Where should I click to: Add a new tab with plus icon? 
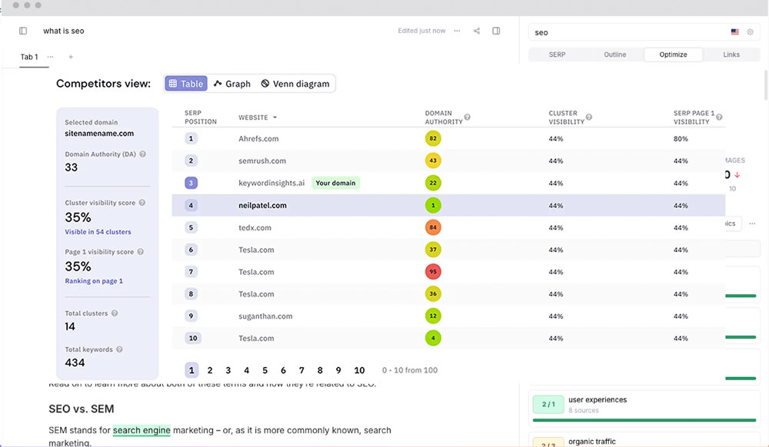tap(71, 57)
